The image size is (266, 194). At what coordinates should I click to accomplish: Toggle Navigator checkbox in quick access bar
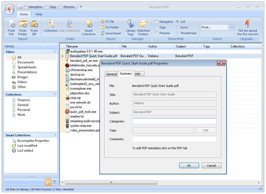(26, 7)
